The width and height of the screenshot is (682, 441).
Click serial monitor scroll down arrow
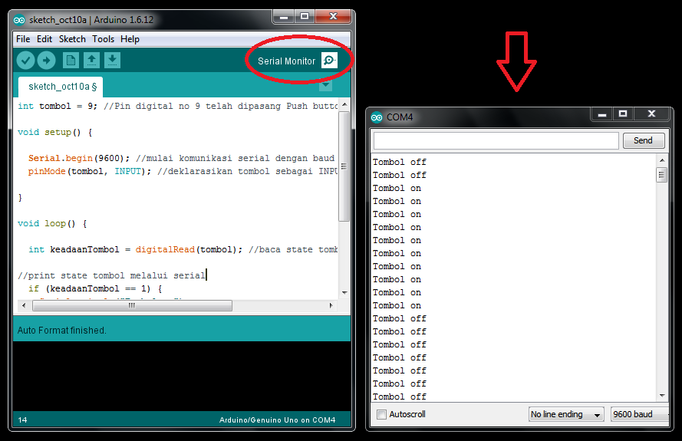(662, 395)
